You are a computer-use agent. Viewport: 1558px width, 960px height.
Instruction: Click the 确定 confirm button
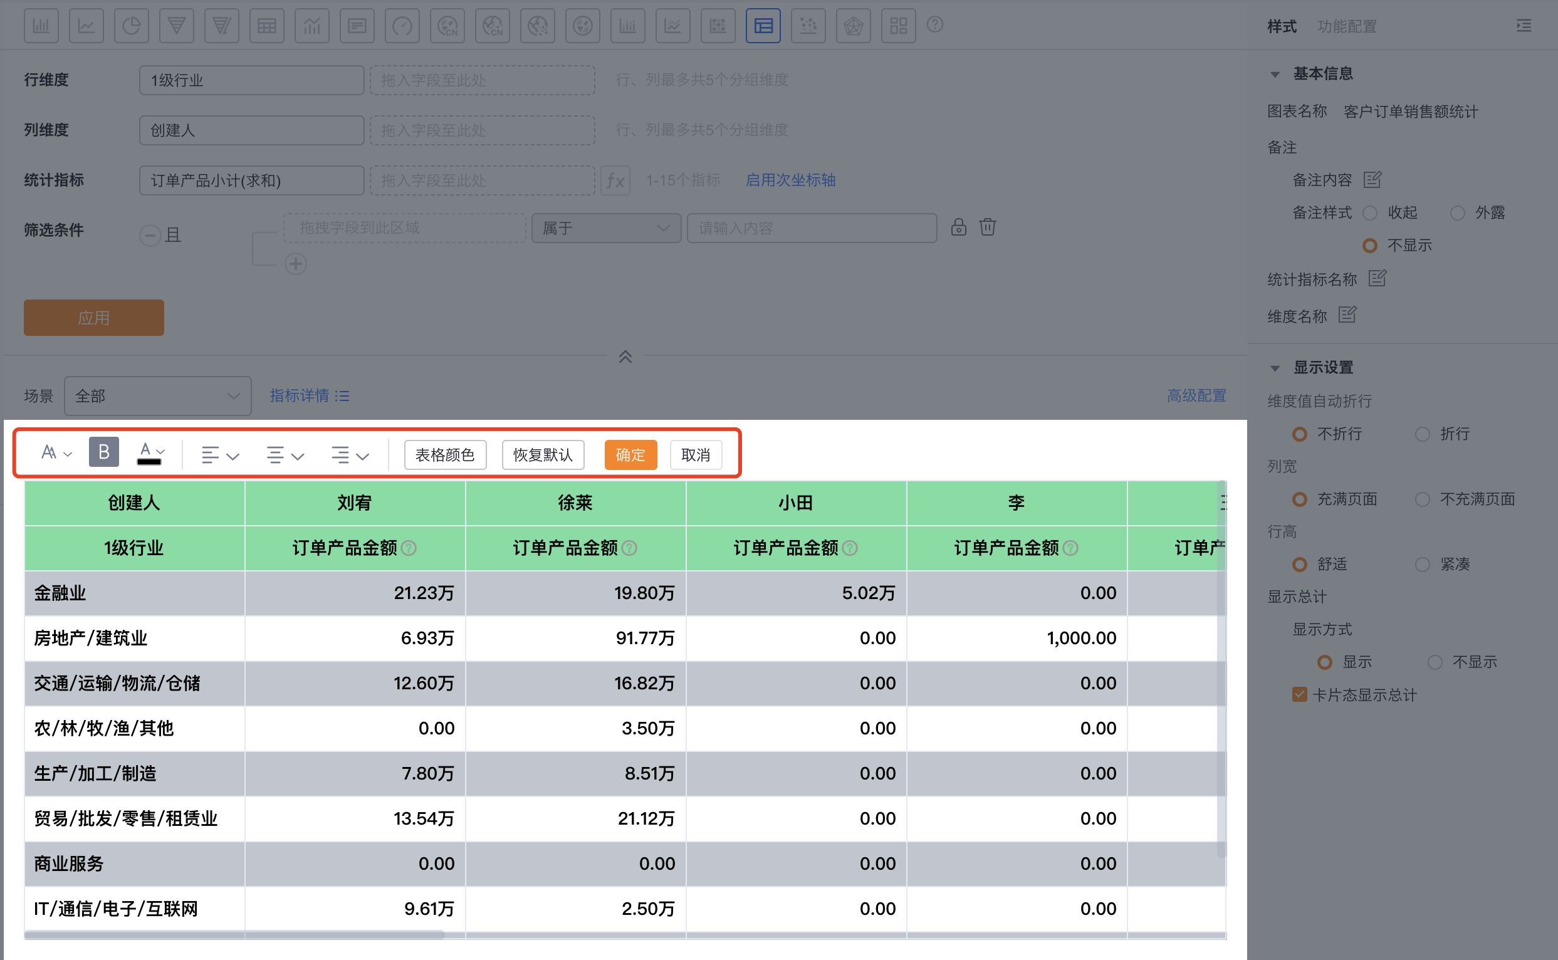630,455
